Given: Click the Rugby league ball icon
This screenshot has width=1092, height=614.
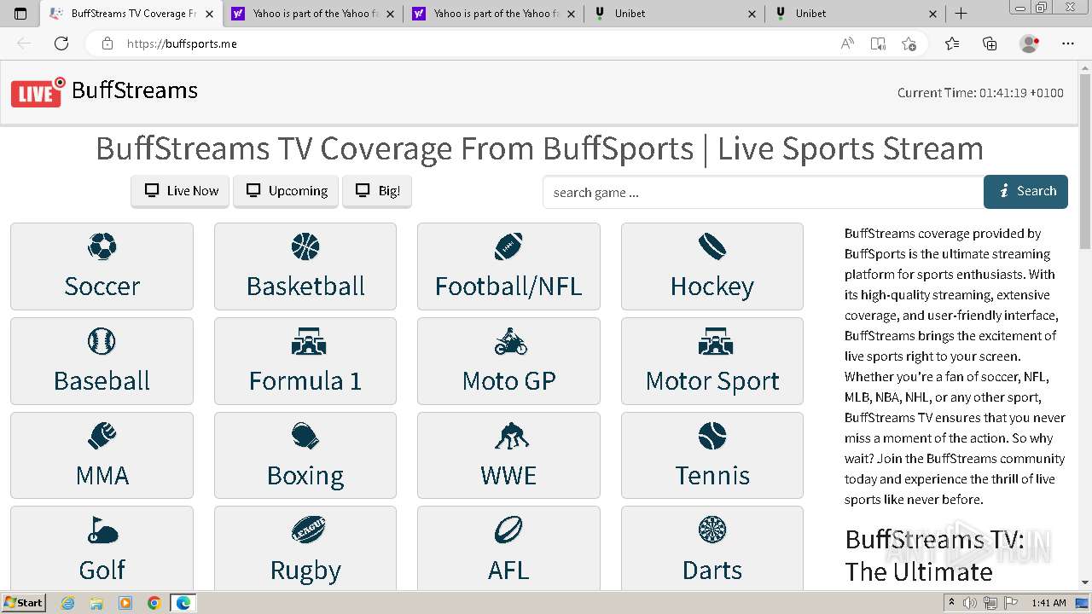Looking at the screenshot, I should click(x=308, y=530).
